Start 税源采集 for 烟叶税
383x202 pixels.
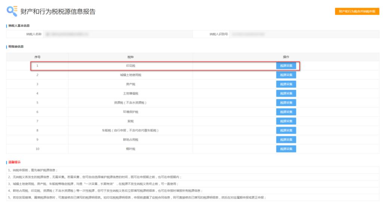coord(286,149)
